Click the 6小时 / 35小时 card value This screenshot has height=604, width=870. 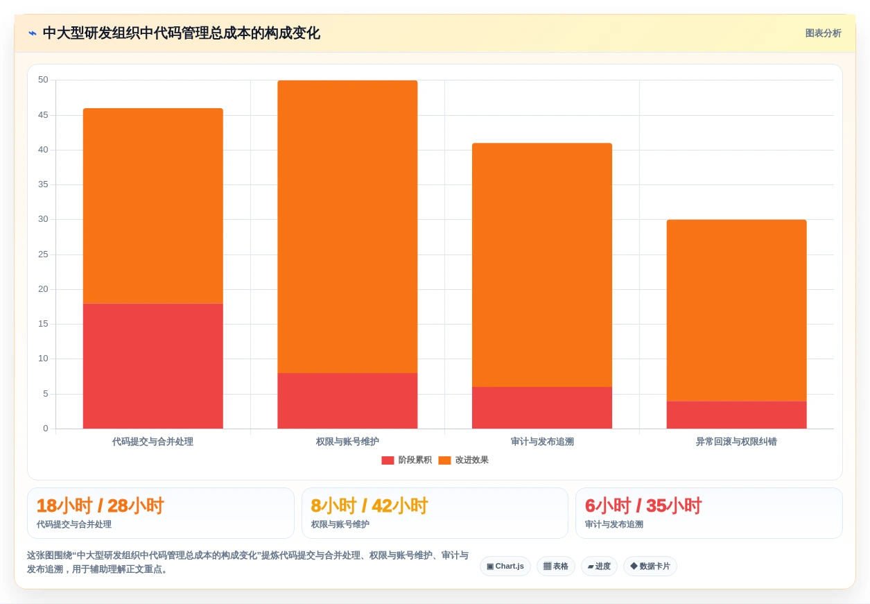[643, 506]
